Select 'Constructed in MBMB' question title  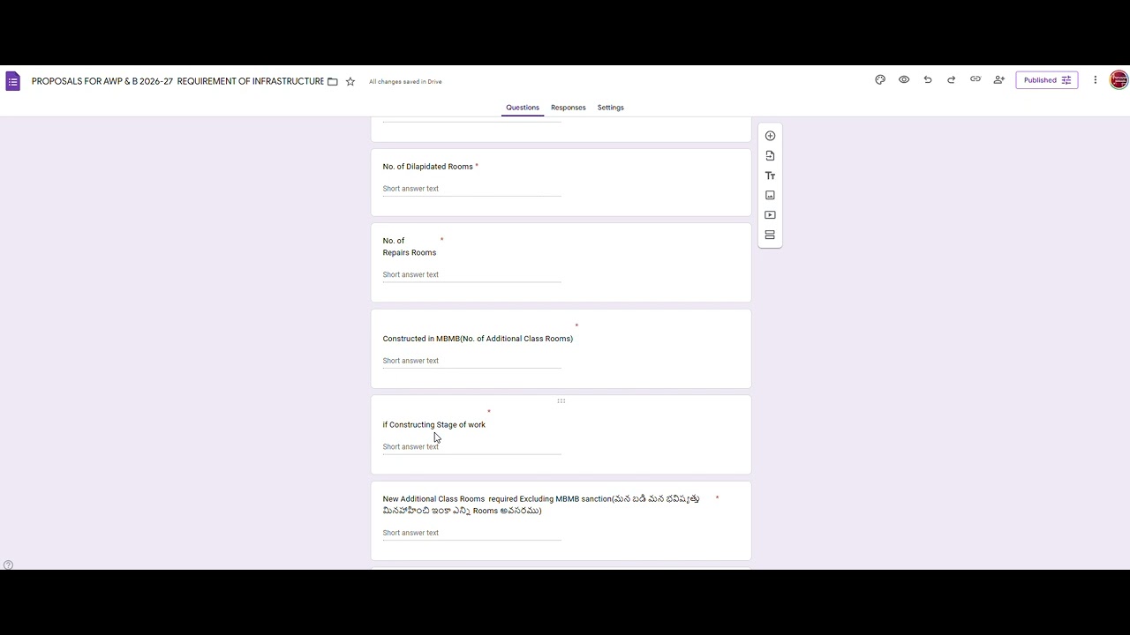478,339
